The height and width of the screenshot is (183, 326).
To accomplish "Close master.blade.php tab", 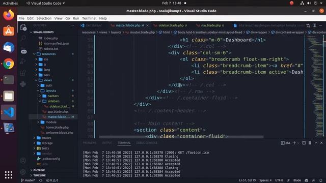I will 147,25.
